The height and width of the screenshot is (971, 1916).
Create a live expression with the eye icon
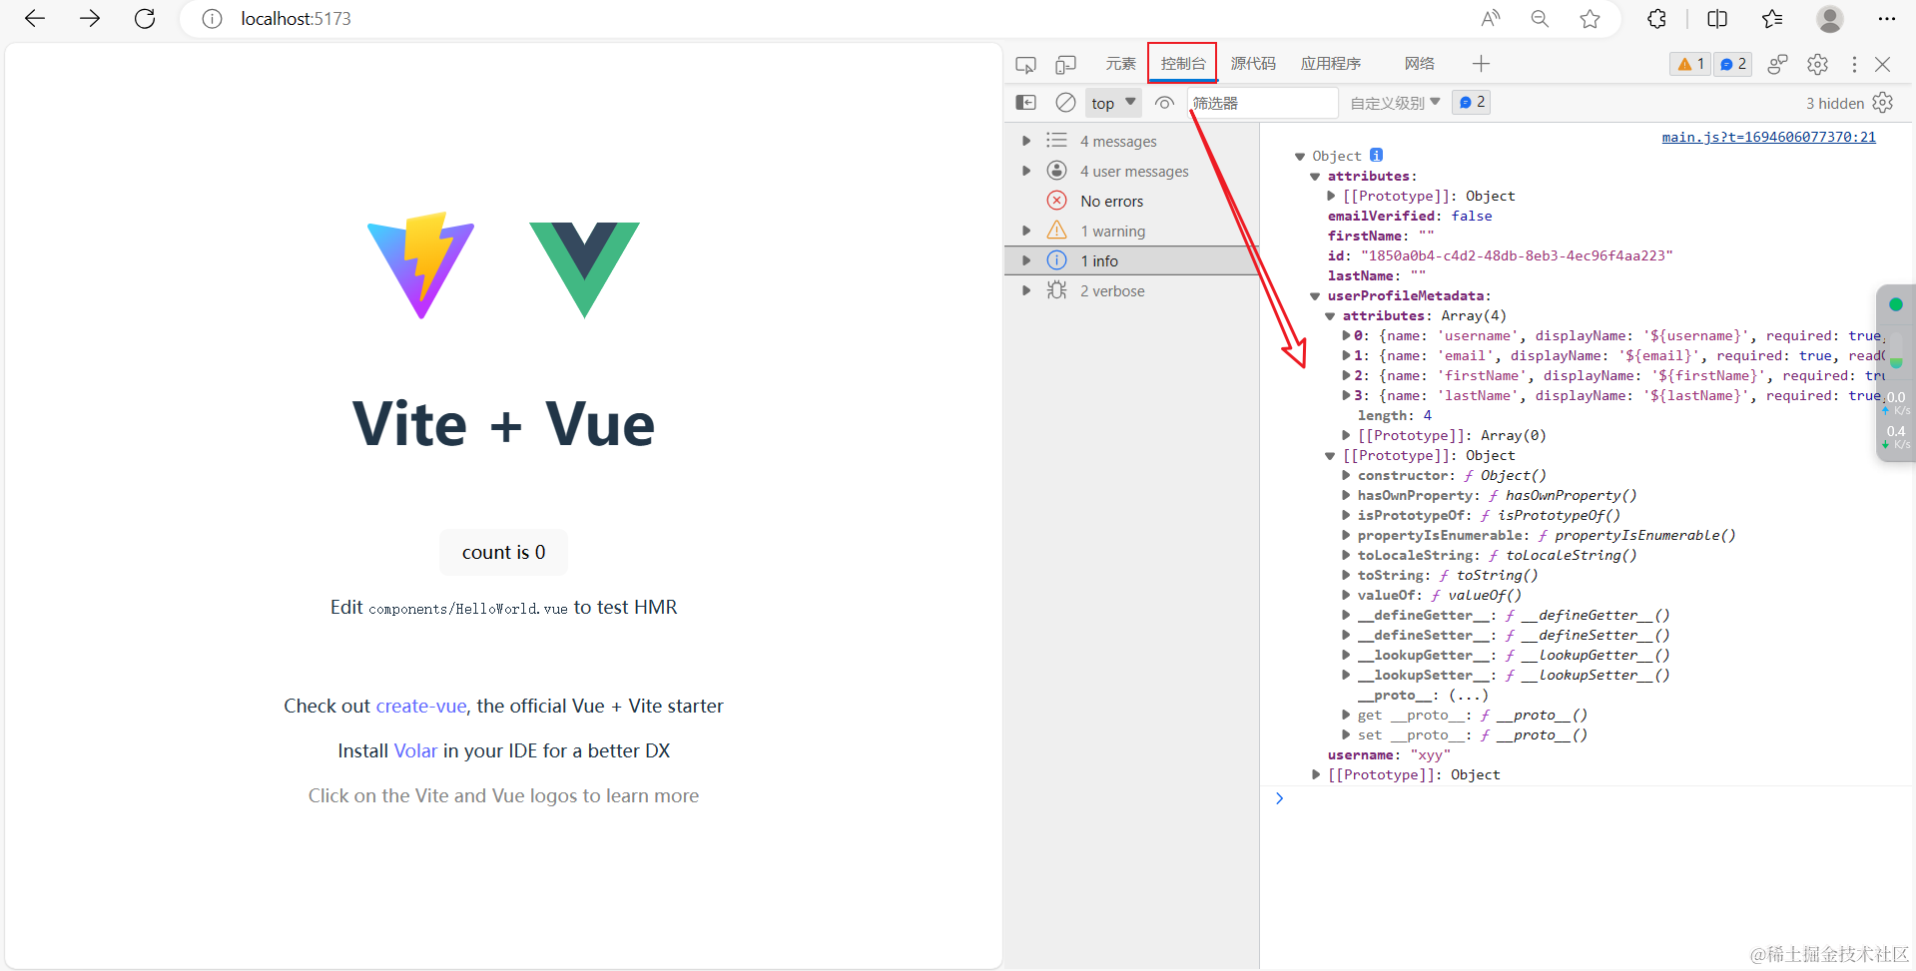pos(1163,102)
